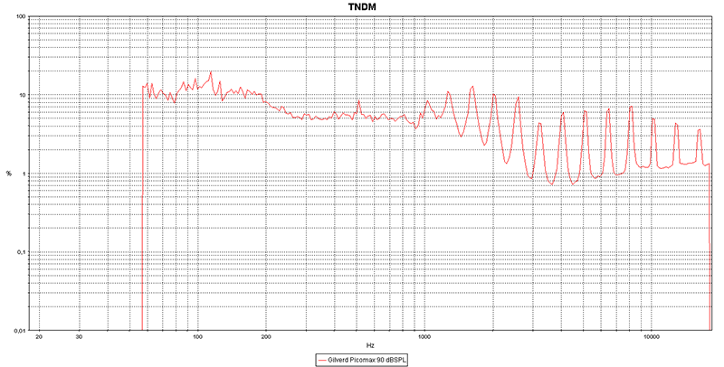724x367 pixels.
Task: Select the legend entry Gilverd Picomax 90 dBSPL
Action: (x=361, y=360)
